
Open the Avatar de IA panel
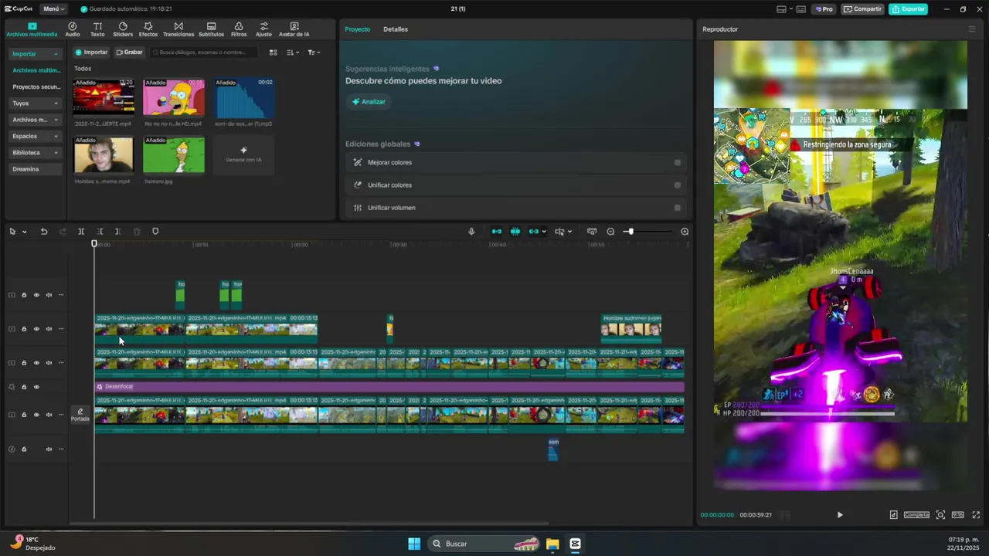click(294, 29)
